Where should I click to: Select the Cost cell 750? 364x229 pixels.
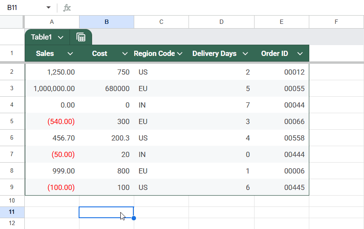point(106,72)
